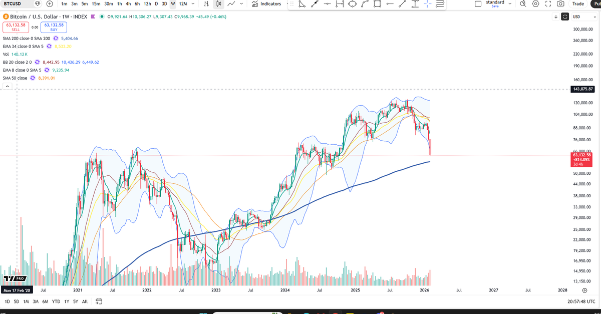Open the timeframe dropdown next to 12M
Viewport: 601px width, 314px height.
tap(193, 4)
